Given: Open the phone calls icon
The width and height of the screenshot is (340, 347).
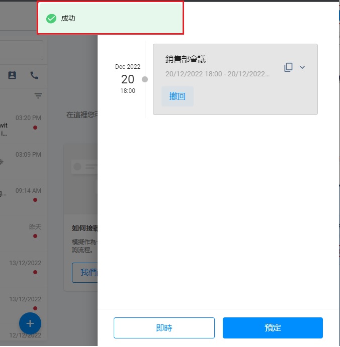Looking at the screenshot, I should click(x=34, y=75).
